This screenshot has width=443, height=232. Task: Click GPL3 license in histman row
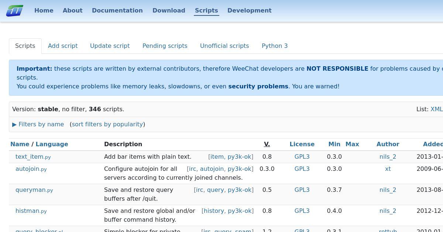pyautogui.click(x=302, y=211)
